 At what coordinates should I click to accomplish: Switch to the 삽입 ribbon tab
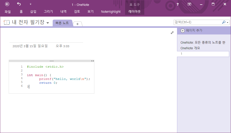tap(33, 11)
